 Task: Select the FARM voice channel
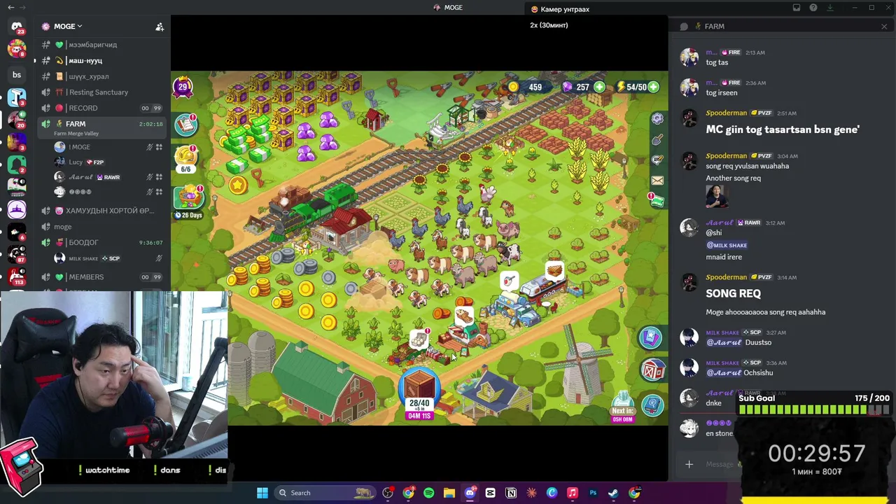pos(102,127)
